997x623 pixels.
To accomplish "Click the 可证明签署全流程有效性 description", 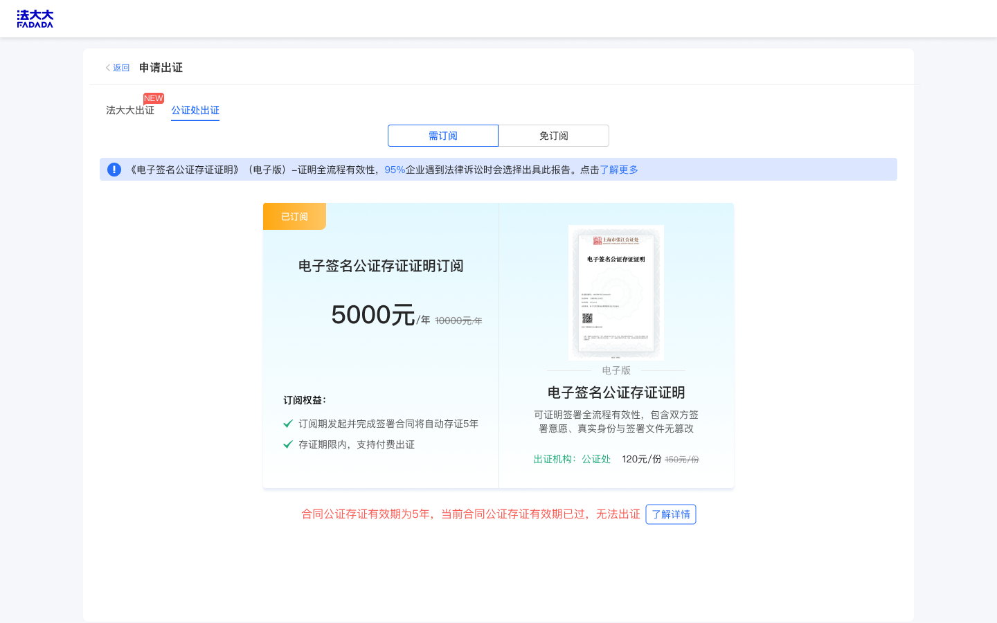I will (616, 422).
